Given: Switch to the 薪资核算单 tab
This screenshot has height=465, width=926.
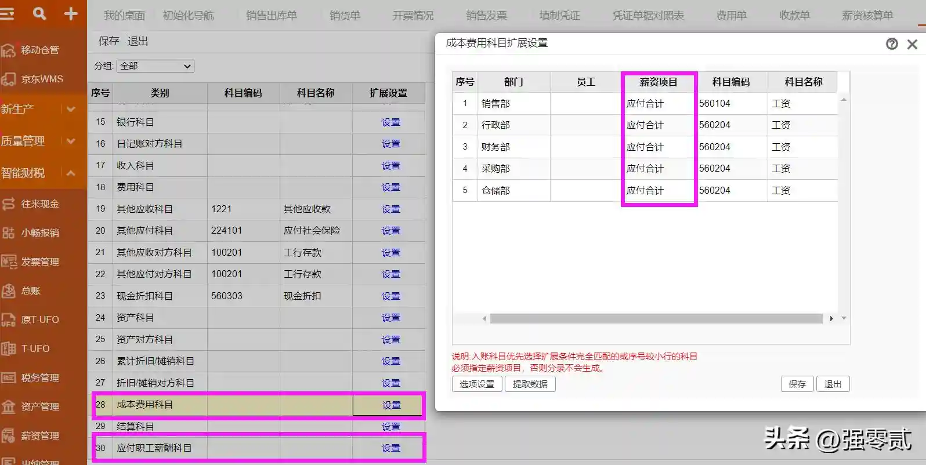Looking at the screenshot, I should click(867, 16).
